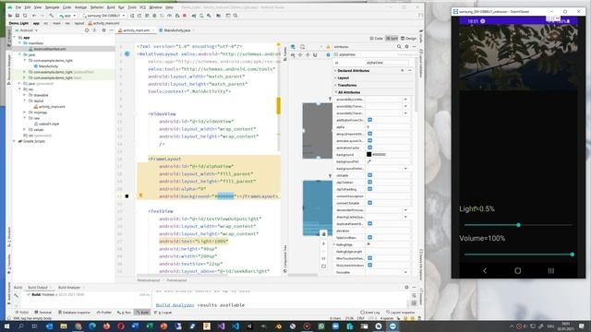Click the Back navigation arrow in toolbar

pyautogui.click(x=34, y=16)
